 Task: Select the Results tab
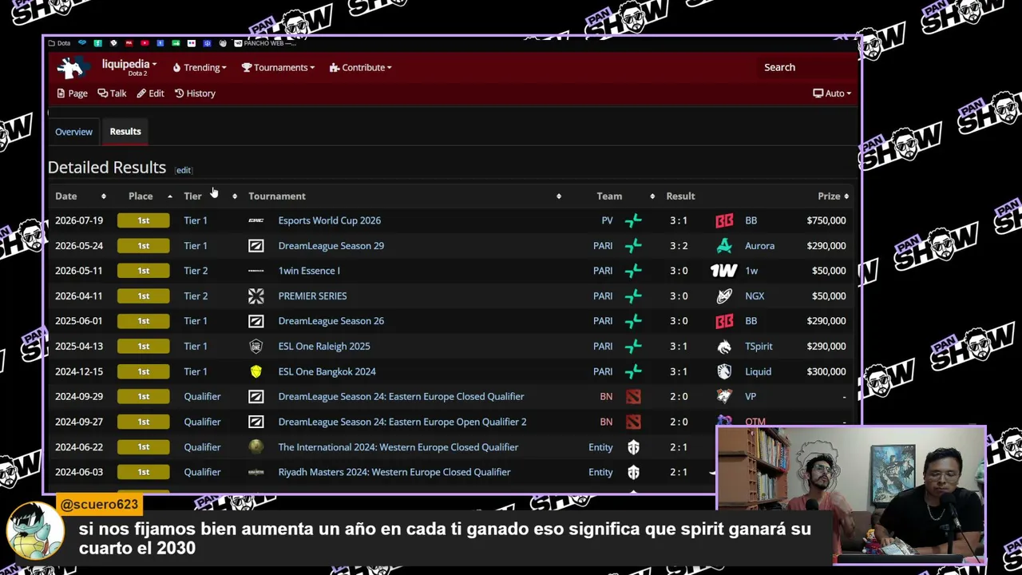tap(125, 132)
